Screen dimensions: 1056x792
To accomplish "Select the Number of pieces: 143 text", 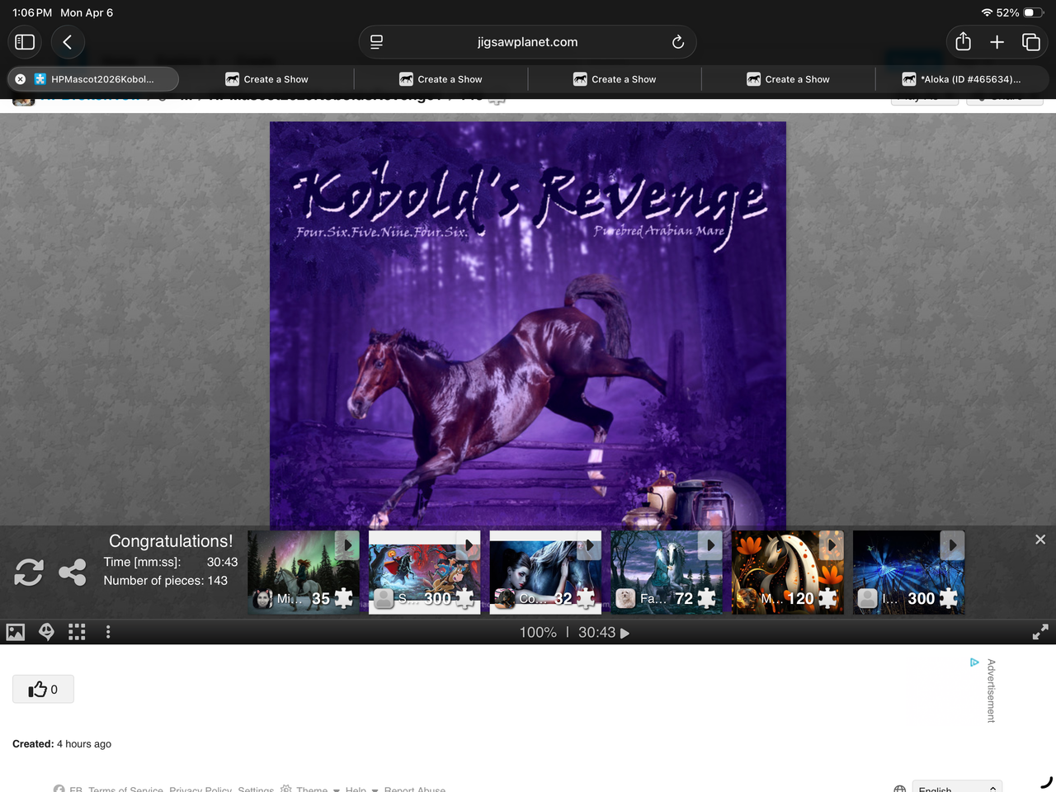I will (165, 581).
